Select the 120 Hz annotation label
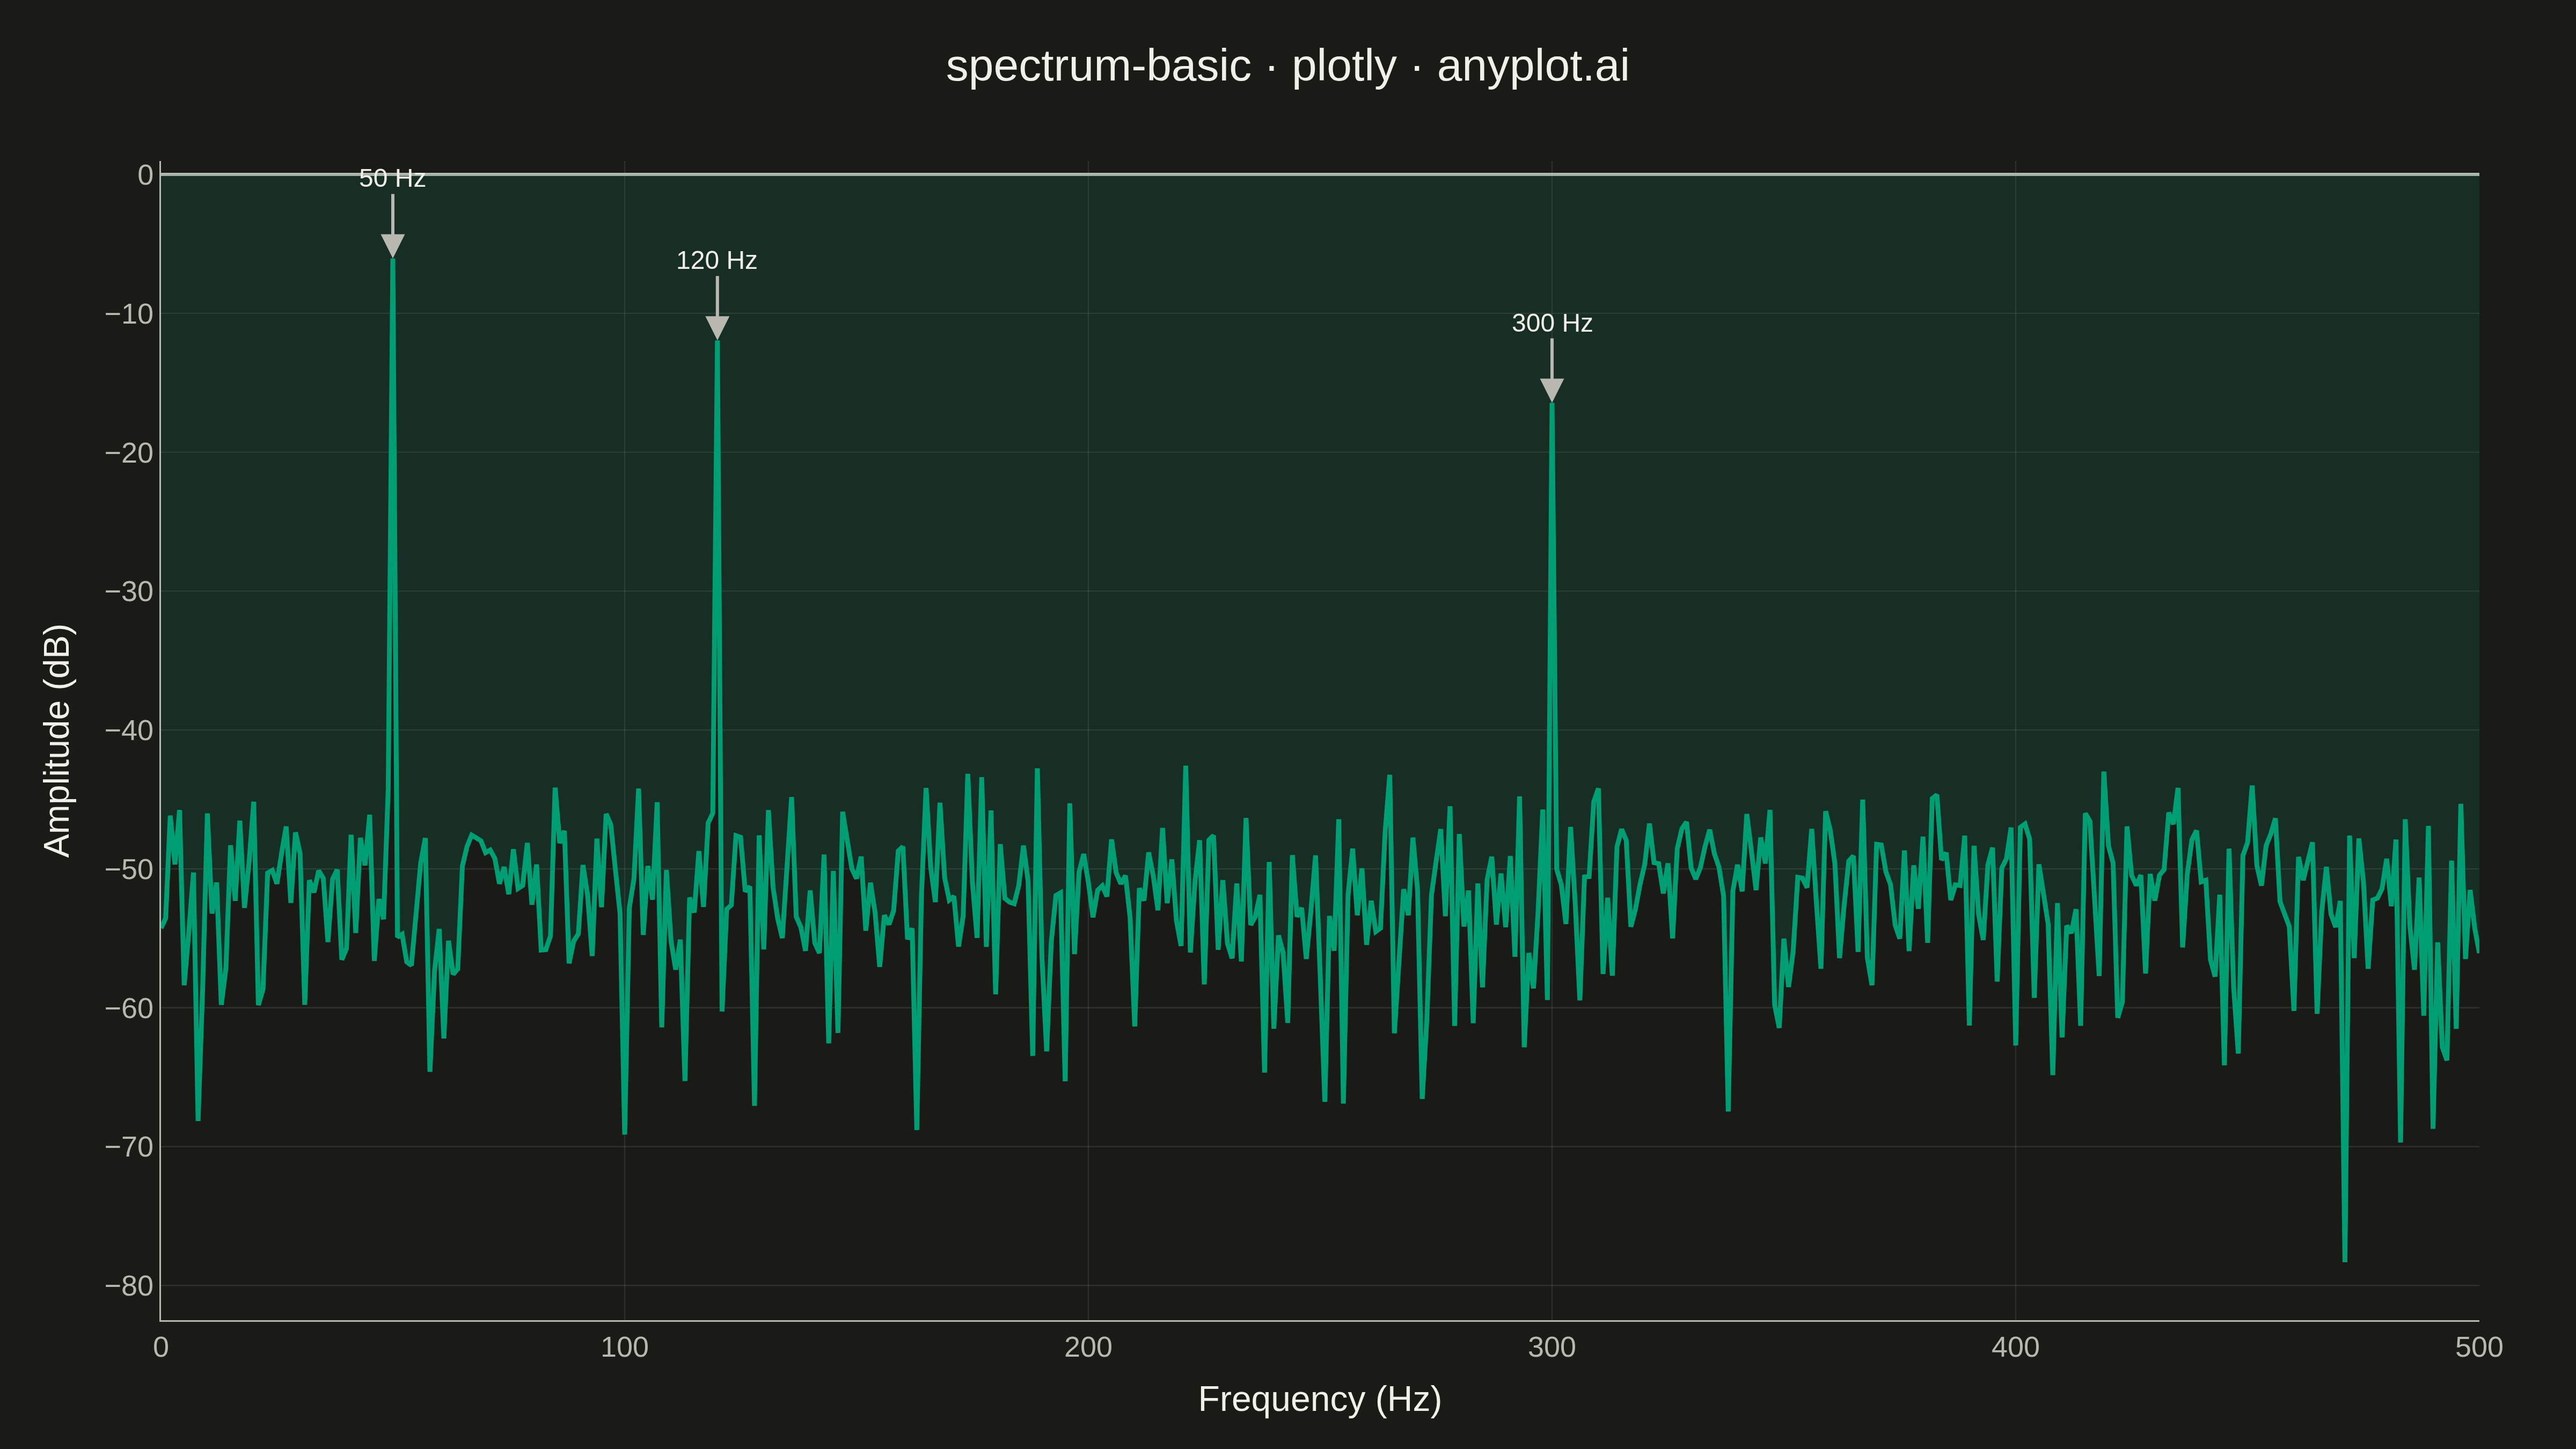 pyautogui.click(x=717, y=260)
